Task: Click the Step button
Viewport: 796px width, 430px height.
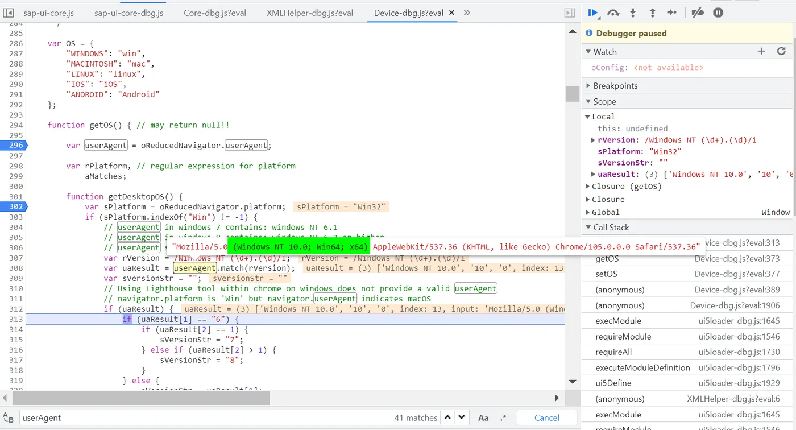Action: 671,13
